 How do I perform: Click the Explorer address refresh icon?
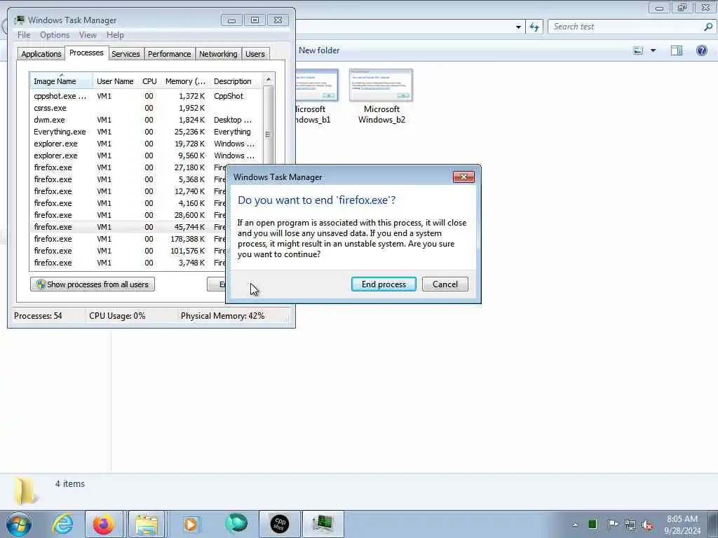pos(534,27)
